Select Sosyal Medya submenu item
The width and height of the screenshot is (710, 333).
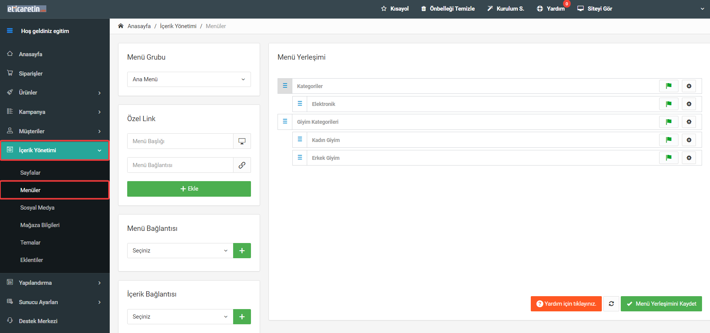(x=55, y=208)
